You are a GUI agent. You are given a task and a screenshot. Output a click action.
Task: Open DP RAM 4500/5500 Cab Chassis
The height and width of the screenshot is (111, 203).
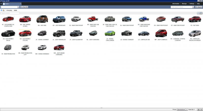click(x=144, y=21)
